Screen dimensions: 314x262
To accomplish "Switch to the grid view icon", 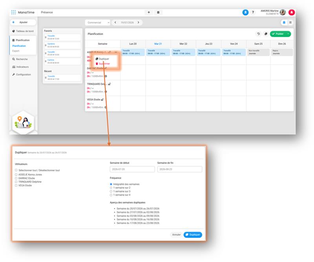I will pos(284,22).
